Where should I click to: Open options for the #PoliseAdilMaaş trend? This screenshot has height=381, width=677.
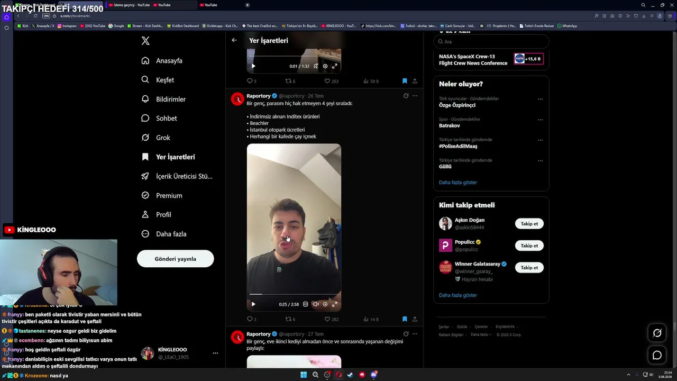(x=540, y=140)
